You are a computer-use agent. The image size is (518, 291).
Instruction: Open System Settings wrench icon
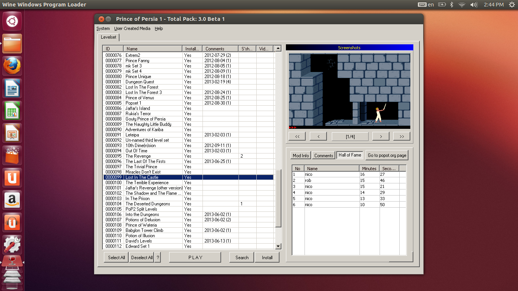pyautogui.click(x=12, y=244)
